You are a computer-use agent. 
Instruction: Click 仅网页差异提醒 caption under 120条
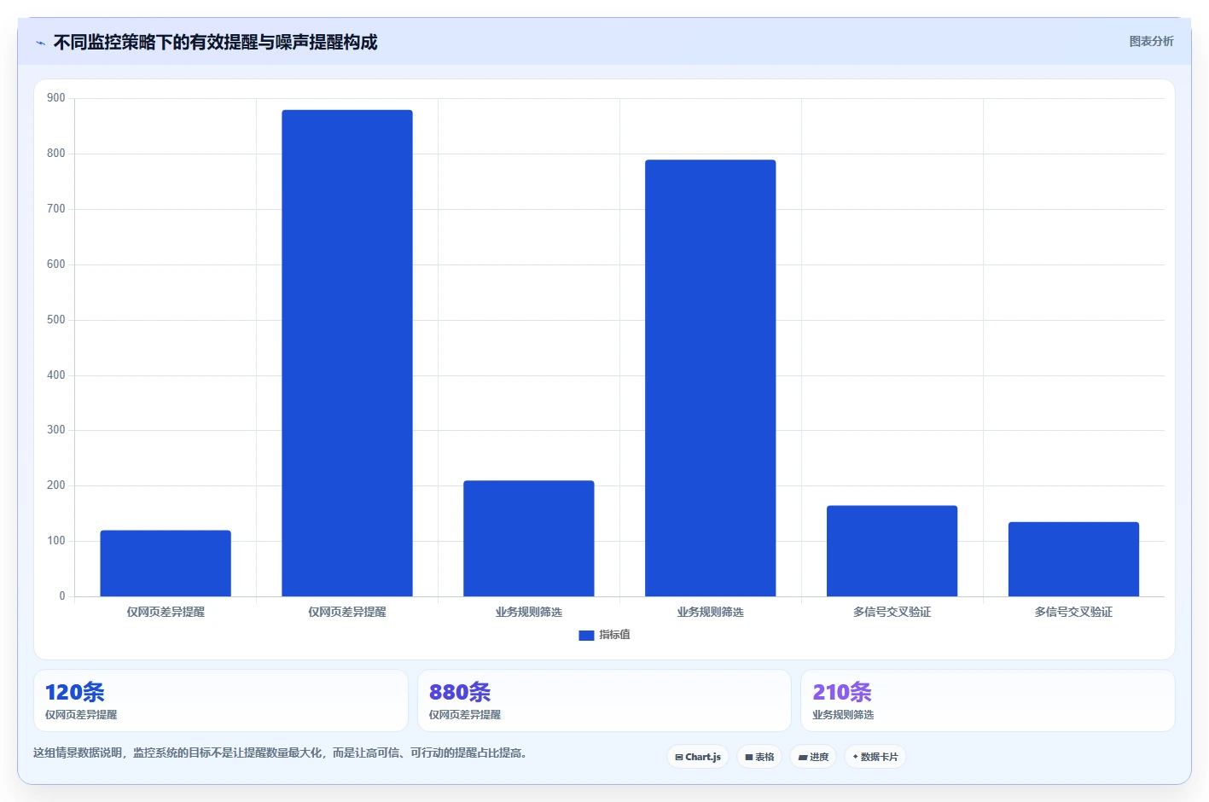click(x=81, y=715)
